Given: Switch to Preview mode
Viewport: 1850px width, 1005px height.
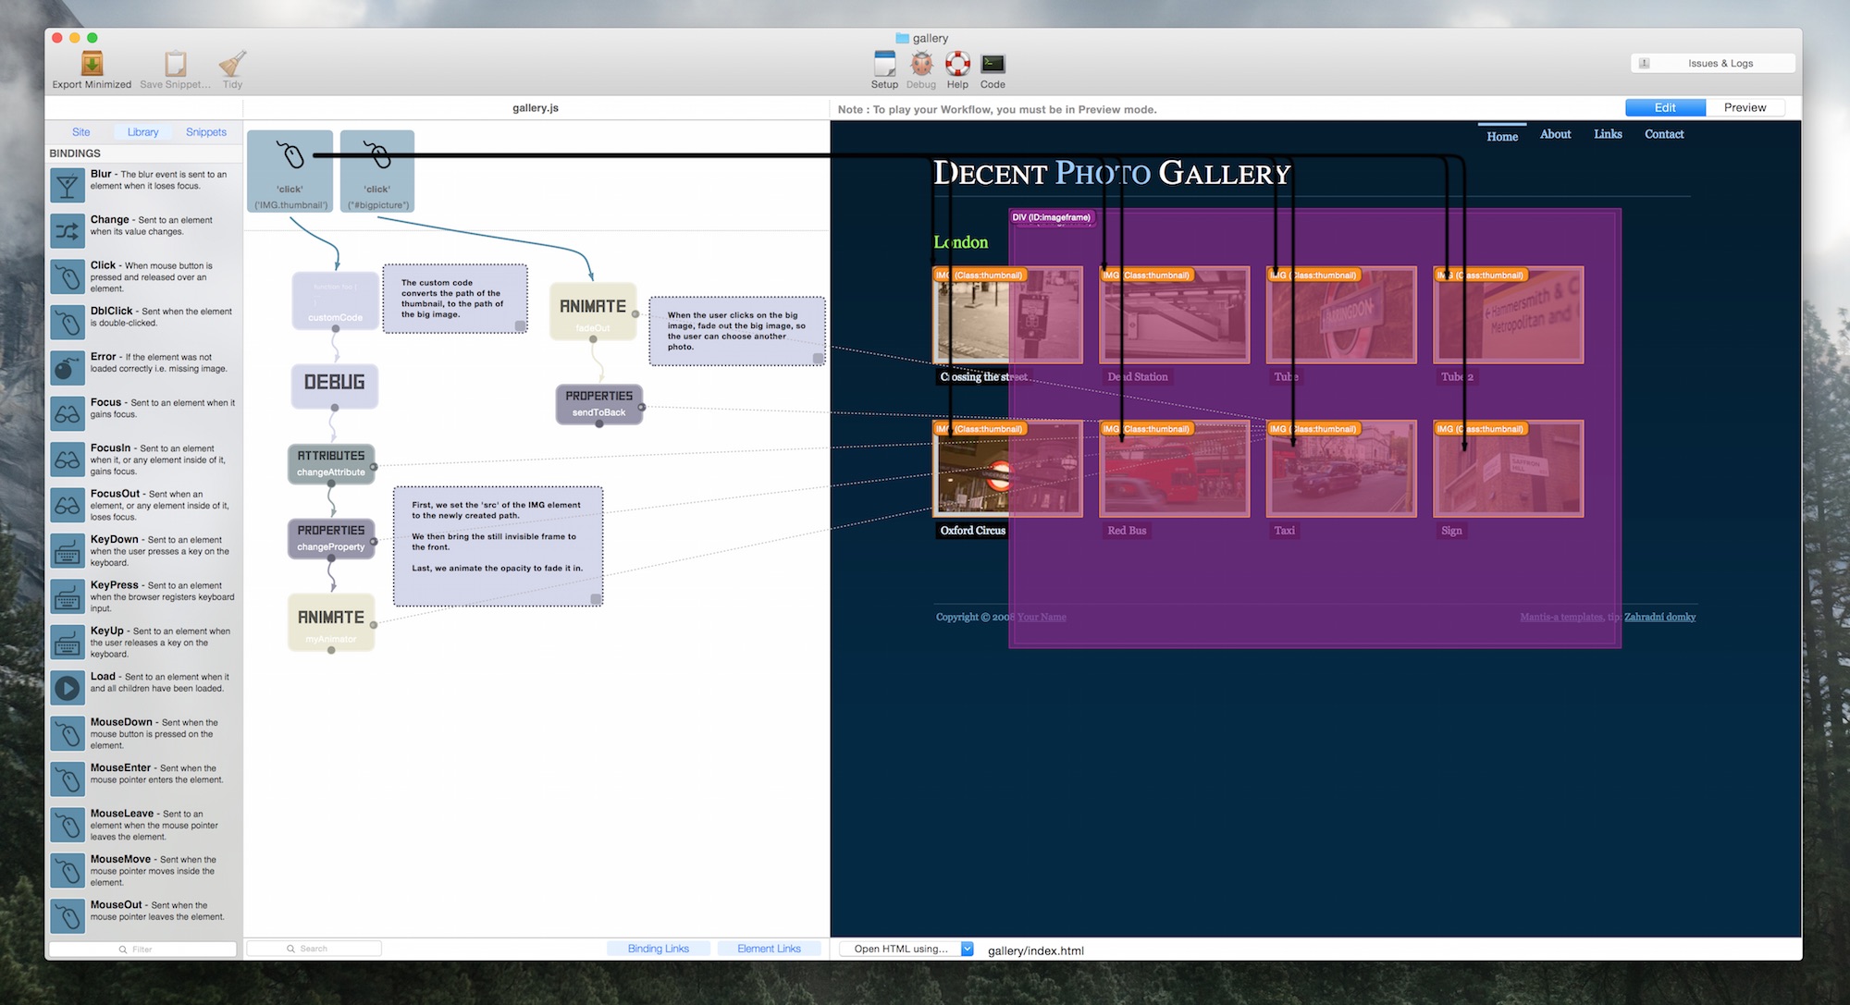Looking at the screenshot, I should pyautogui.click(x=1745, y=107).
